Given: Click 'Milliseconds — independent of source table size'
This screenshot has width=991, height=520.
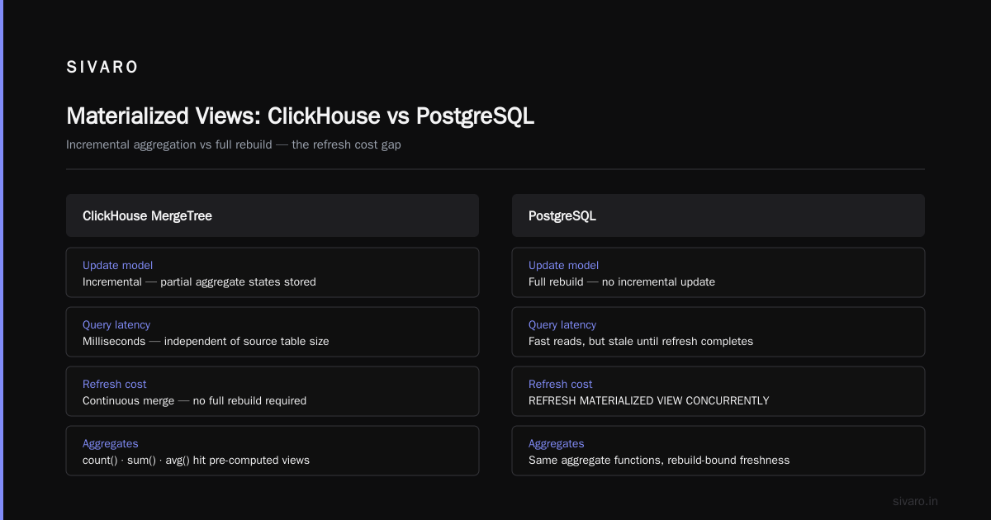Looking at the screenshot, I should click(206, 342).
